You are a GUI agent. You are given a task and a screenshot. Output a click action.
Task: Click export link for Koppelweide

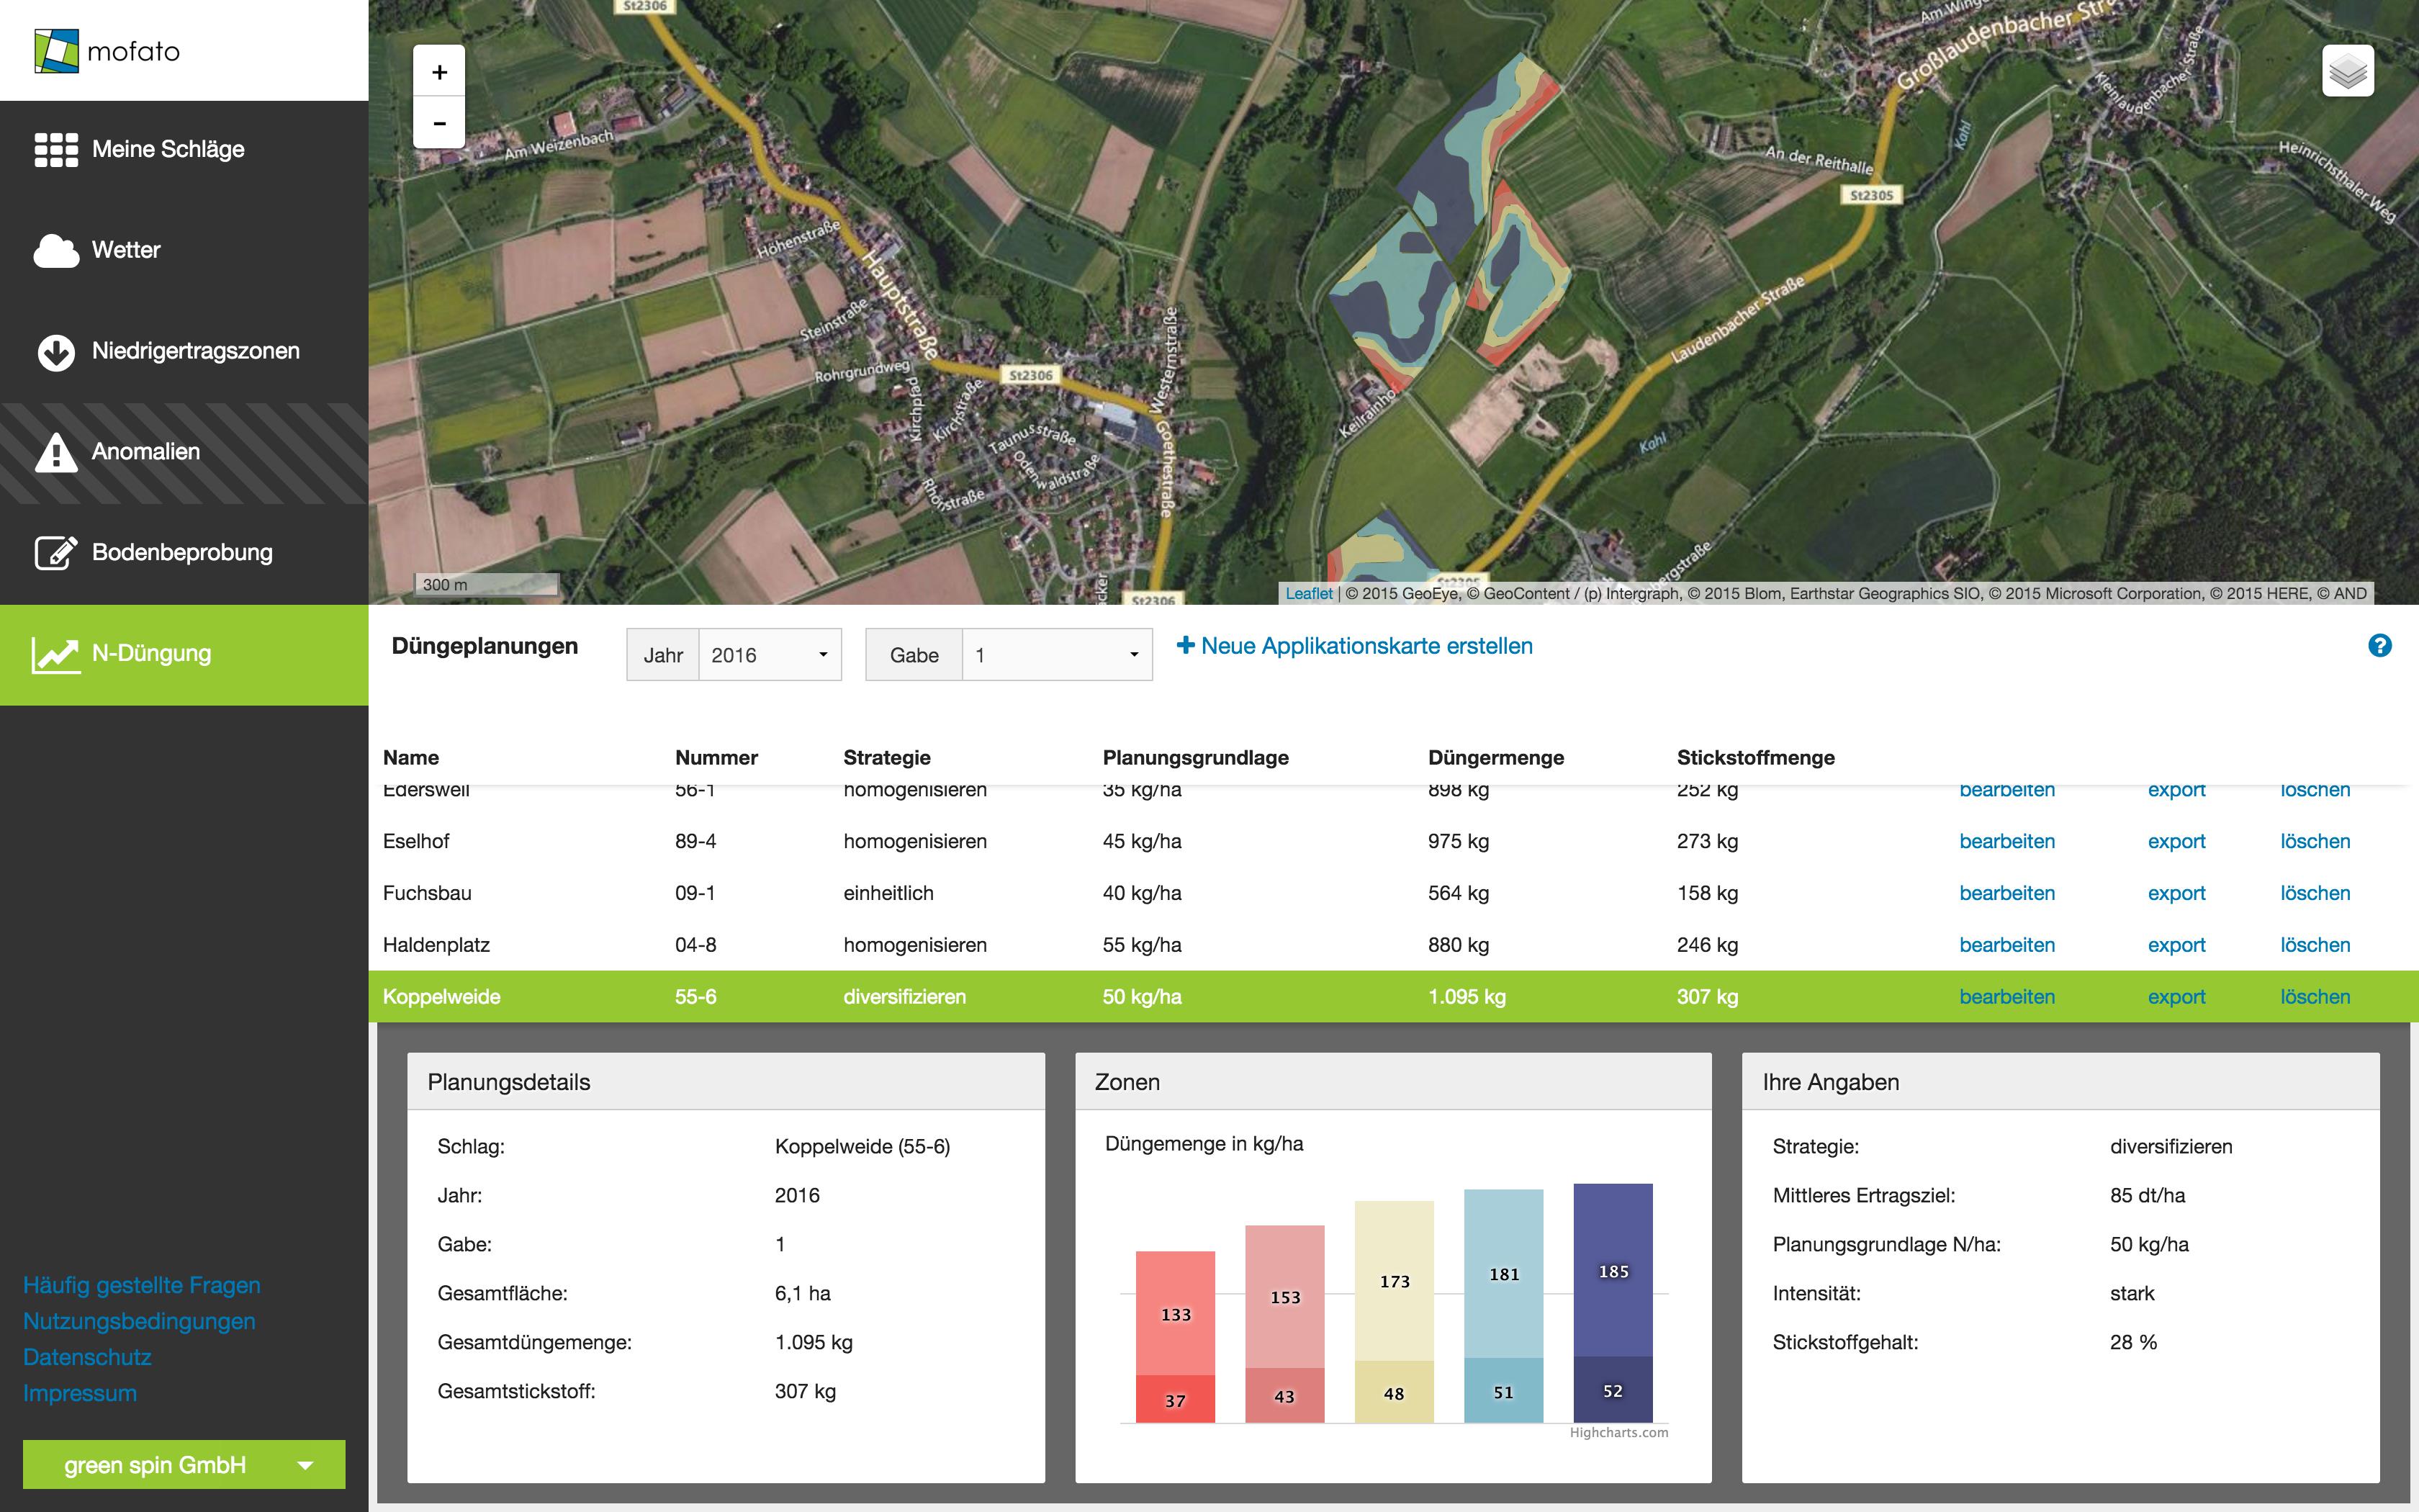tap(2174, 996)
